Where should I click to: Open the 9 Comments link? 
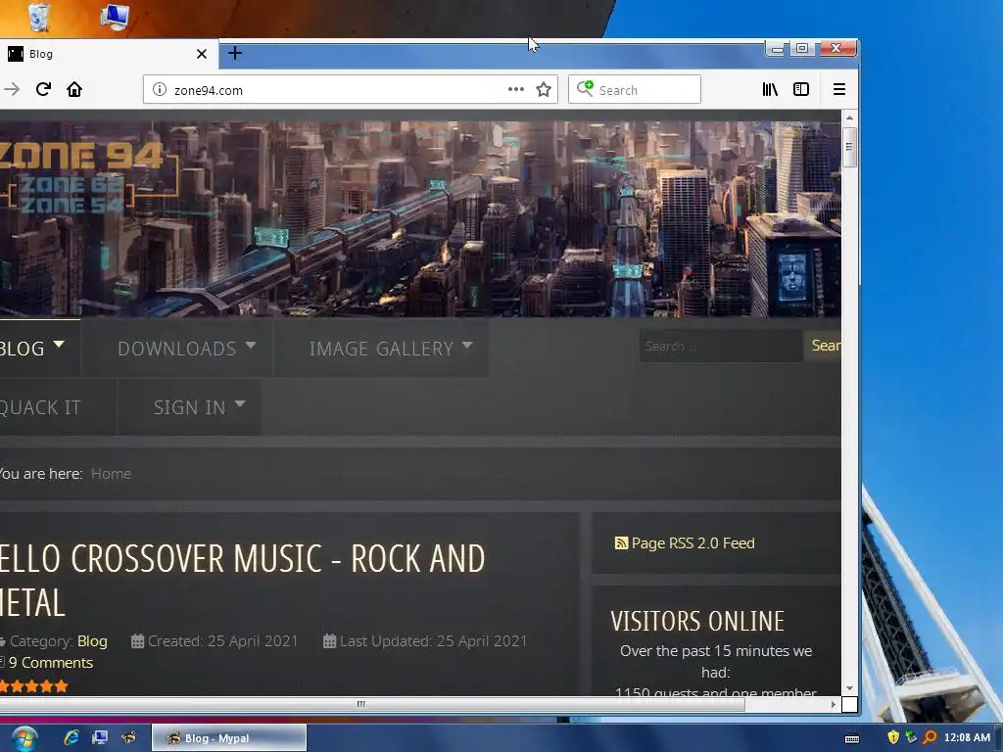51,663
